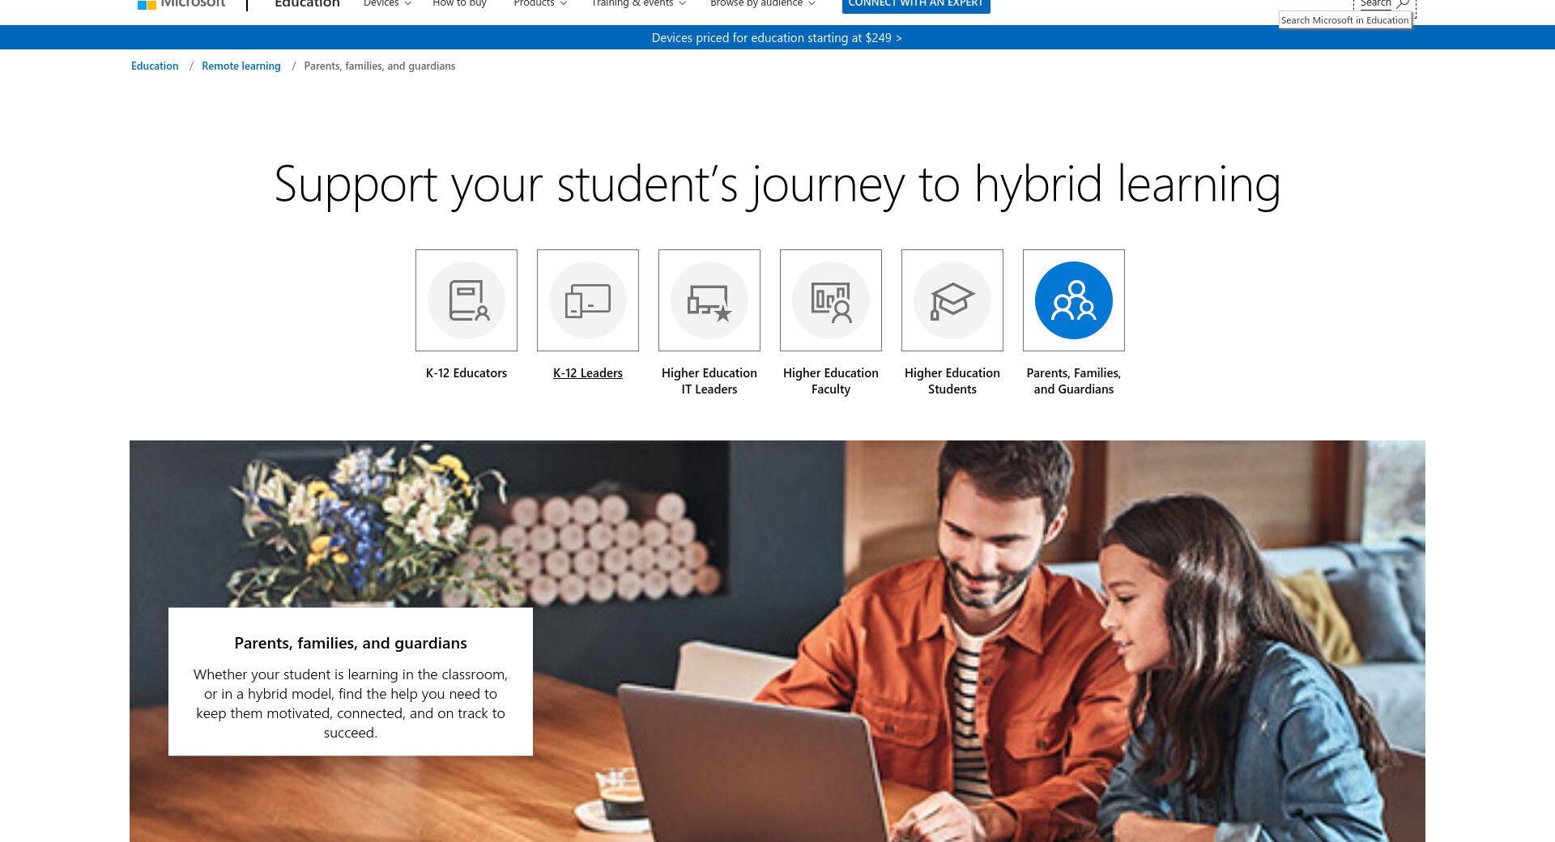Click the 'Support your student's journey' headline

pyautogui.click(x=777, y=185)
